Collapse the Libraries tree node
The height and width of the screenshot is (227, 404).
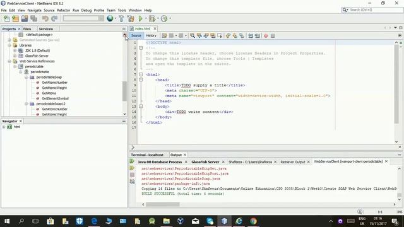pos(9,45)
